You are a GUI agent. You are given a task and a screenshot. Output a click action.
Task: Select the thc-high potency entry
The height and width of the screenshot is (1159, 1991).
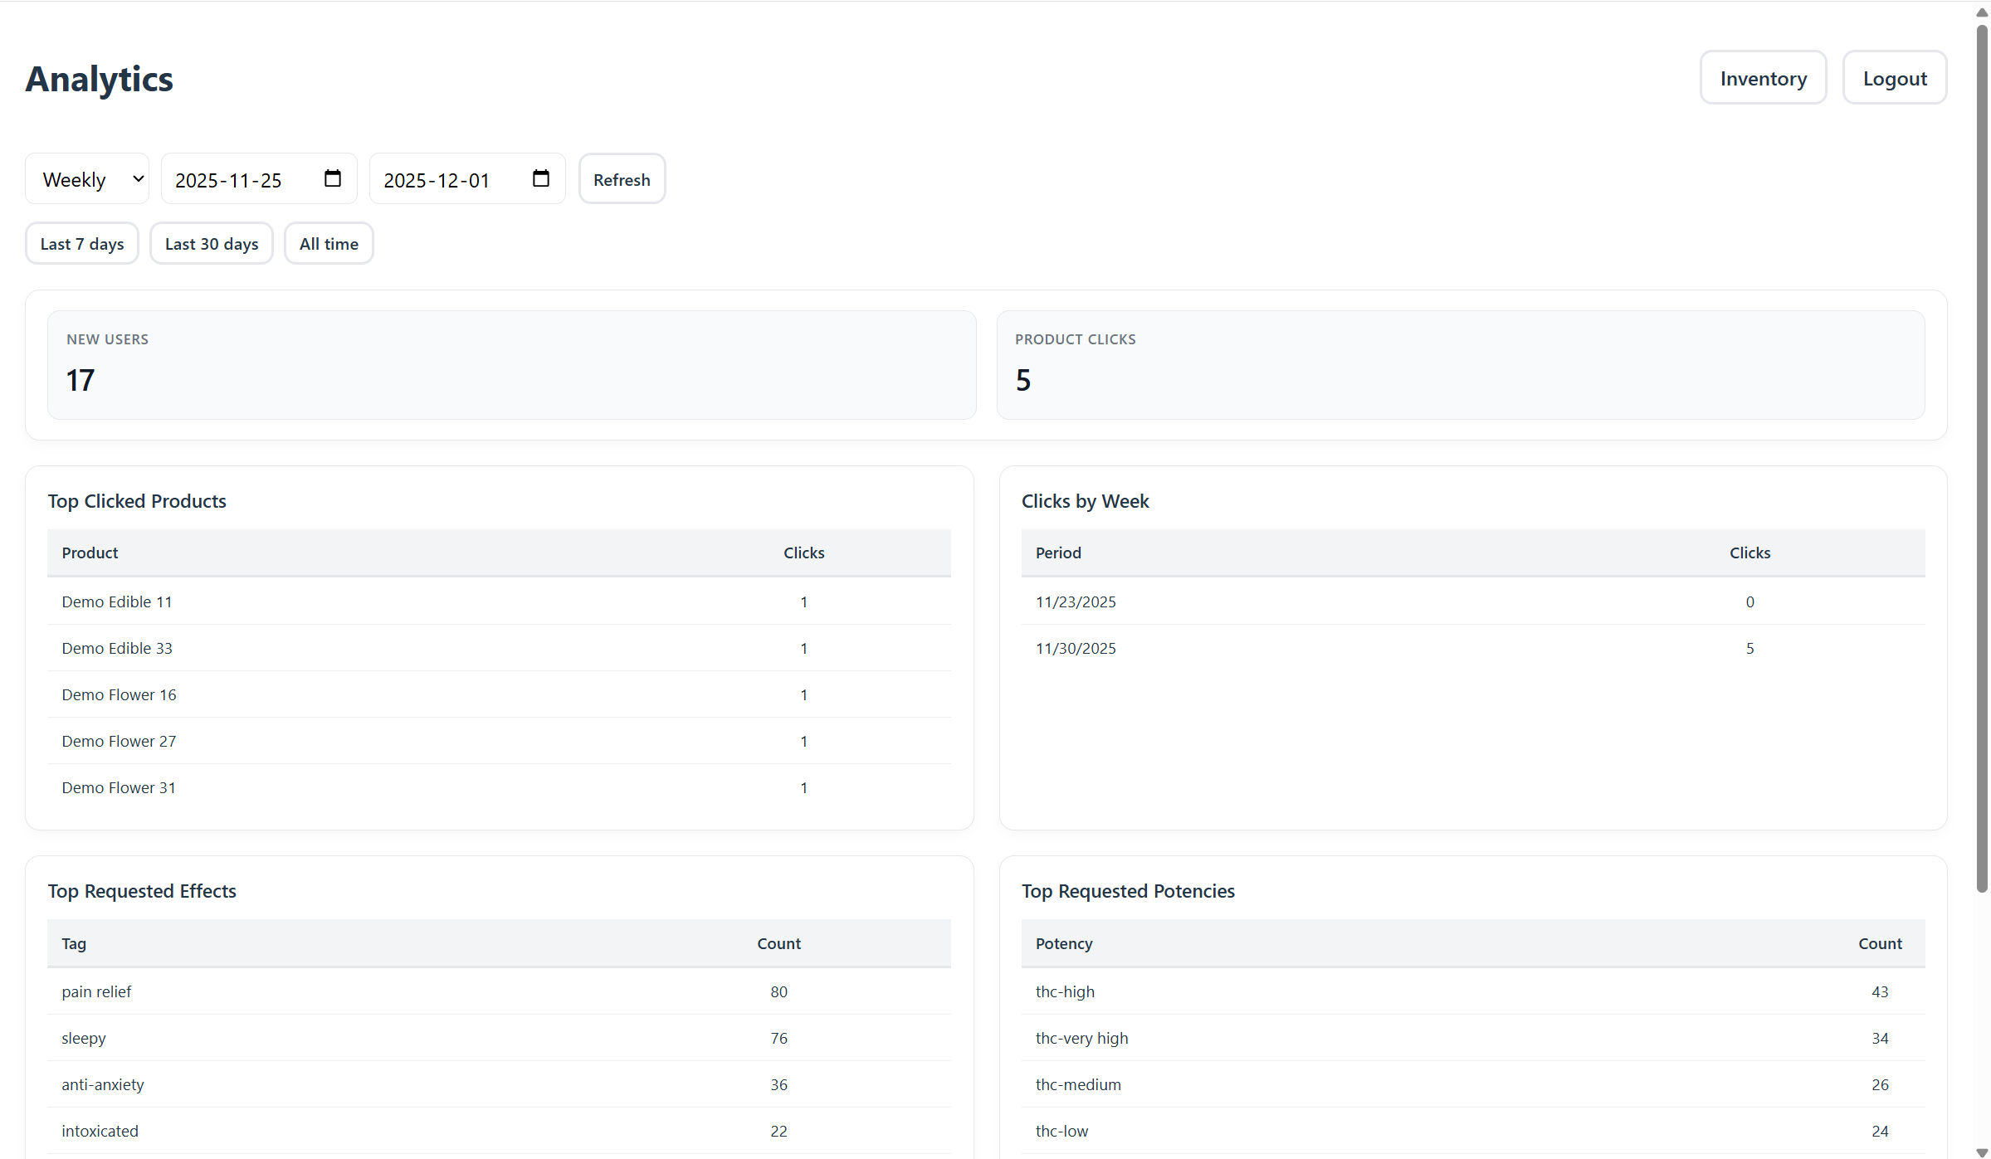tap(1065, 991)
